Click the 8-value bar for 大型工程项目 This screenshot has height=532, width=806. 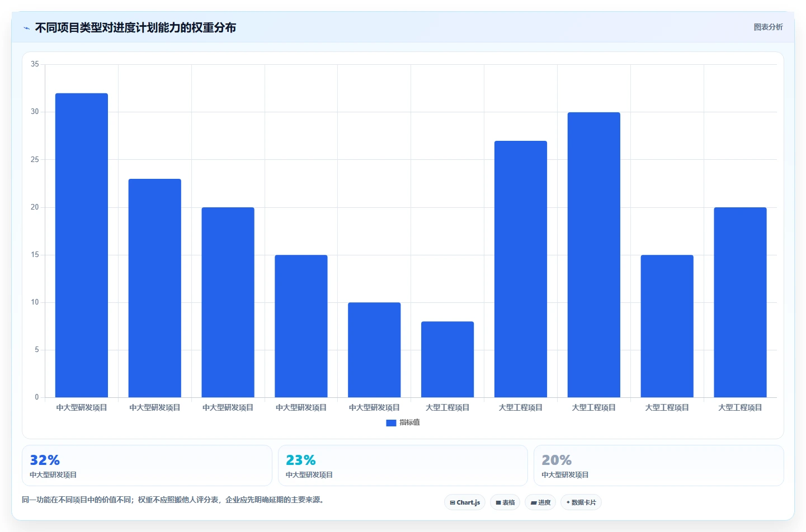(447, 359)
